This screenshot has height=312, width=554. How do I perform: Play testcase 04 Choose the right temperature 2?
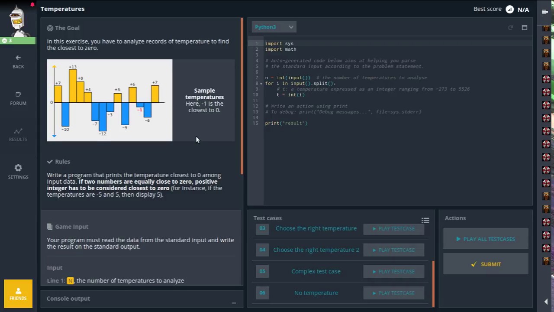[x=393, y=250]
